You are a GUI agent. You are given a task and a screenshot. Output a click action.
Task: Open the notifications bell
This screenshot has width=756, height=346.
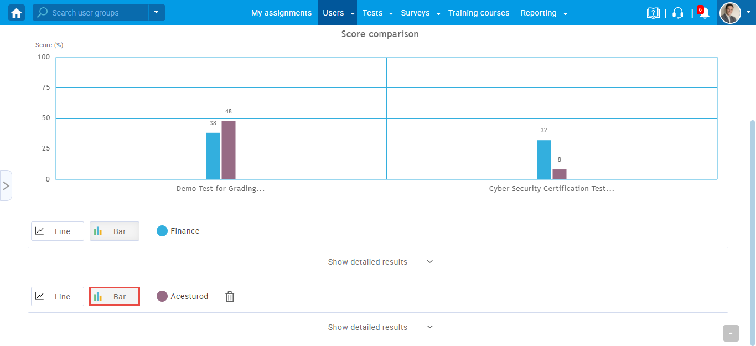(x=704, y=13)
